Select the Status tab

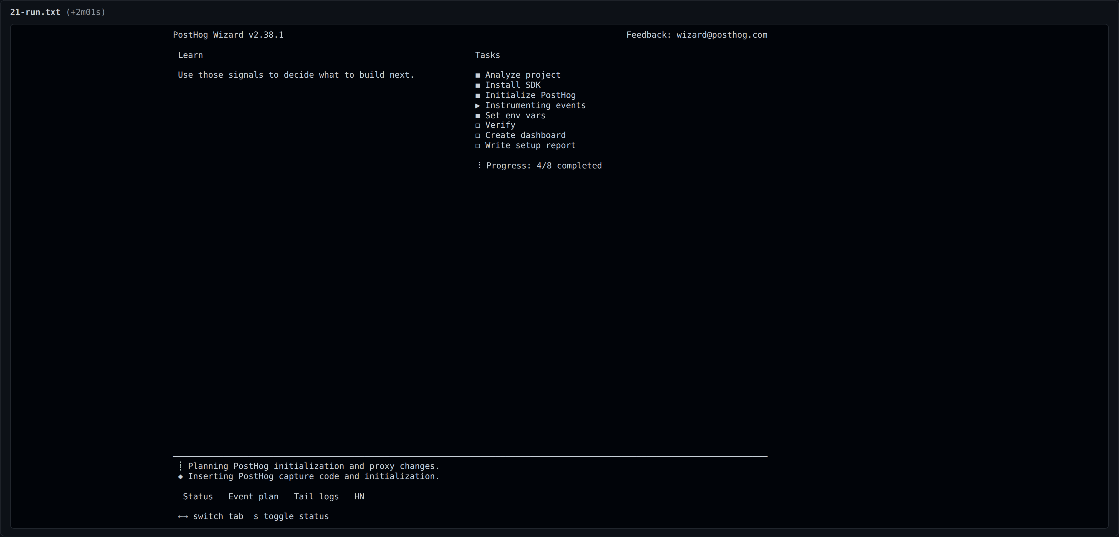pyautogui.click(x=198, y=496)
